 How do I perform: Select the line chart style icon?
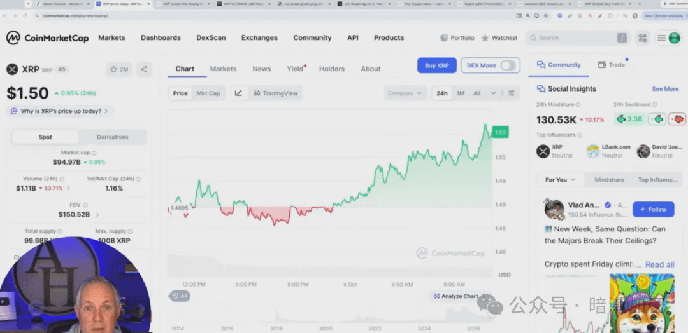(238, 93)
